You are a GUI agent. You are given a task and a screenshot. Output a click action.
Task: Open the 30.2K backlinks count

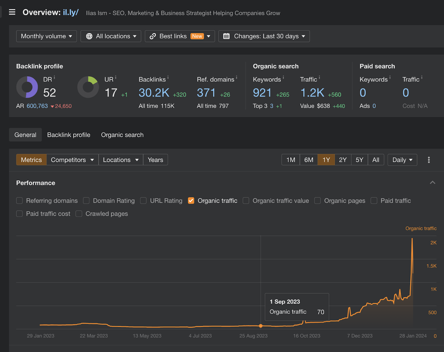[154, 93]
